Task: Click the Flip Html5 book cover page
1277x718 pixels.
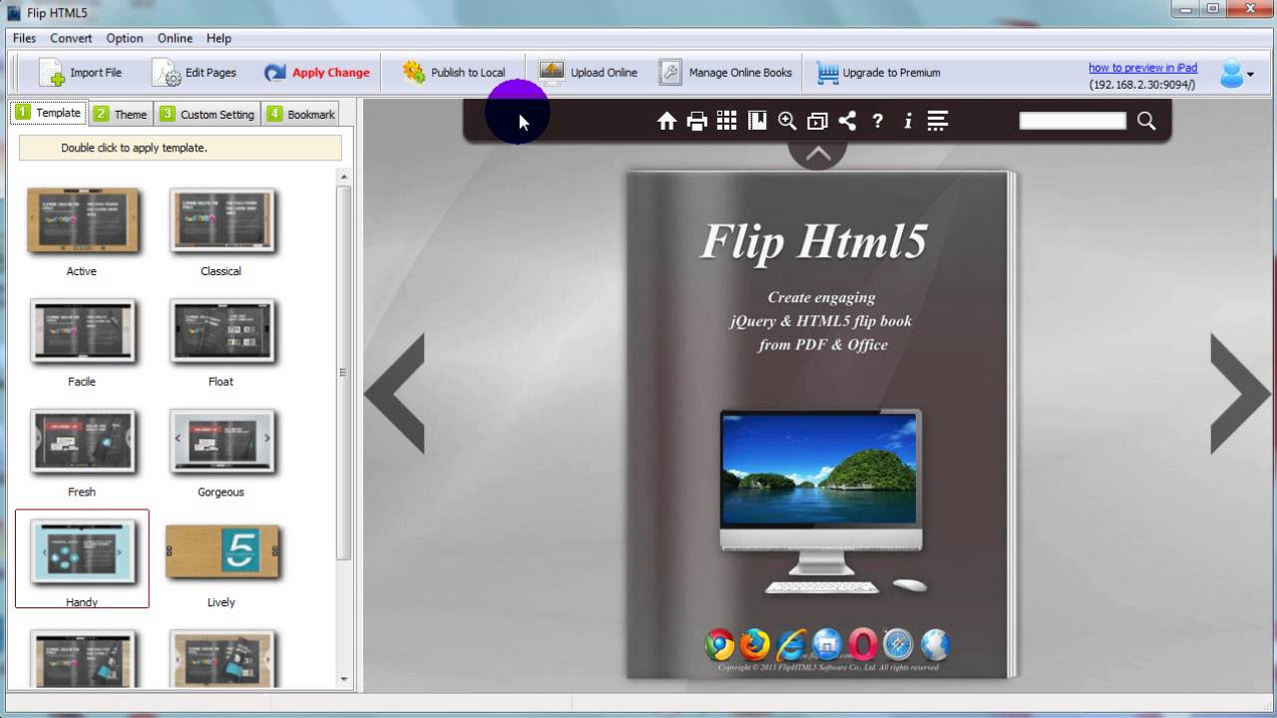Action: pos(818,424)
